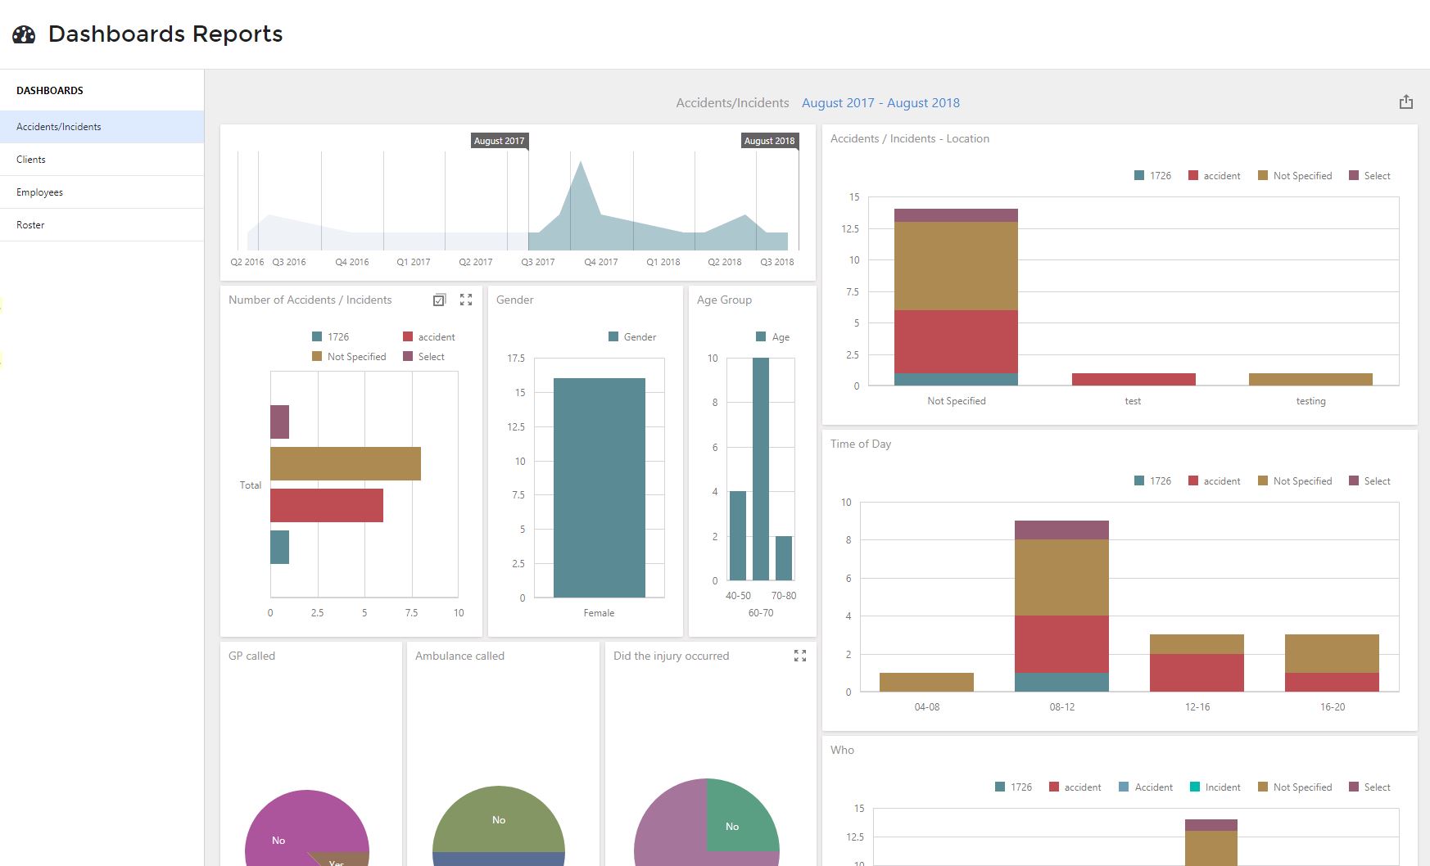Select the August 2018 timeline end marker

tap(769, 141)
